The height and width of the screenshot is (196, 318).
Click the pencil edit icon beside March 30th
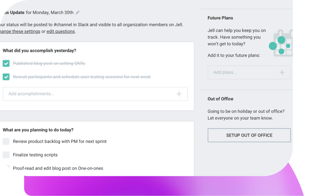point(78,12)
